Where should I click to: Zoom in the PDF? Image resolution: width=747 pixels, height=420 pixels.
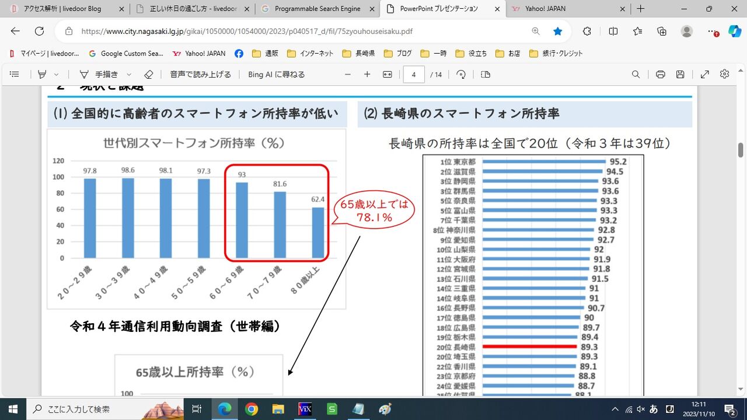pos(367,74)
